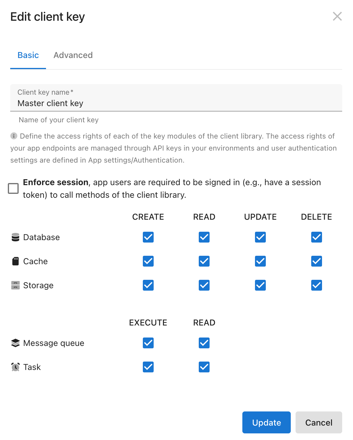Click the Update button
Viewport: 353px width, 440px height.
click(x=266, y=423)
